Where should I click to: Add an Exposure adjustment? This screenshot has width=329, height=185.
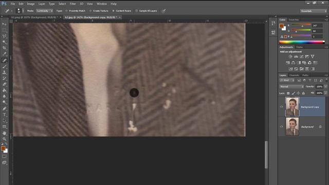pyautogui.click(x=307, y=57)
